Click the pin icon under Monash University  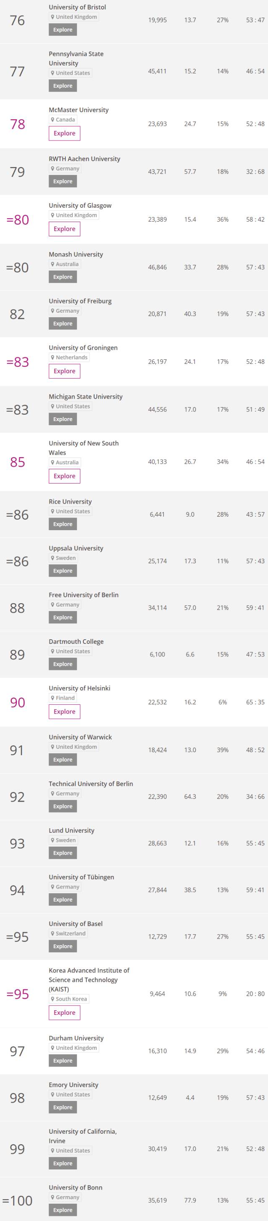tap(53, 264)
